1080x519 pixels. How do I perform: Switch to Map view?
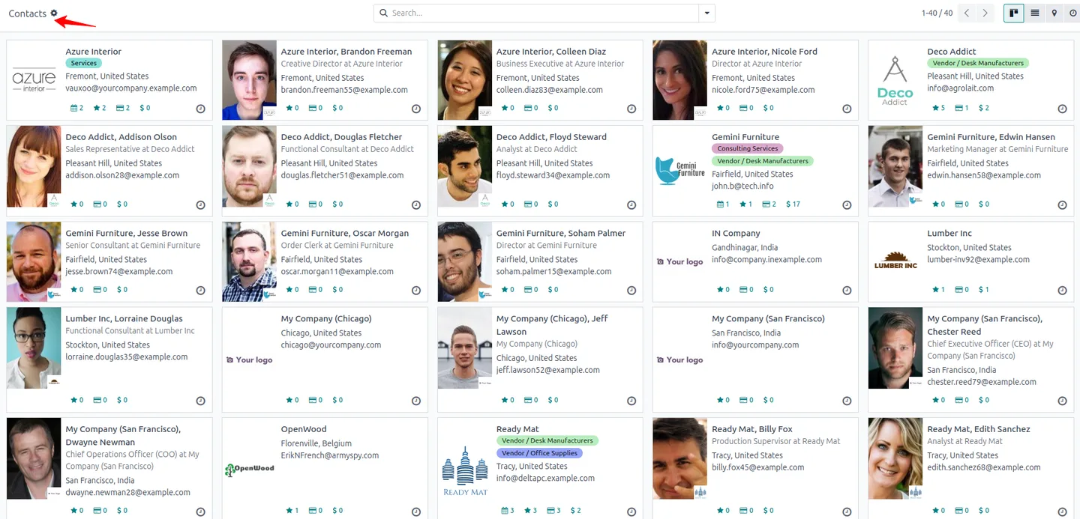[x=1054, y=13]
